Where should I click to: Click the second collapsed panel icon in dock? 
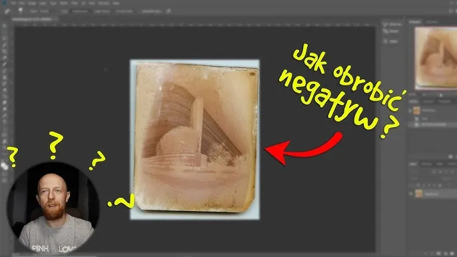coord(391,31)
